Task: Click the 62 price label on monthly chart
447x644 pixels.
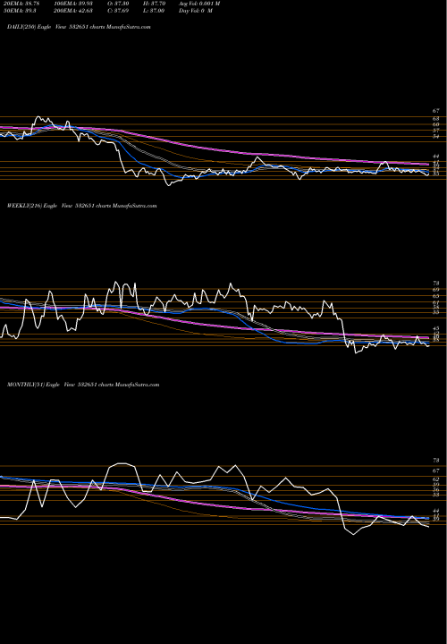Action: (x=436, y=479)
